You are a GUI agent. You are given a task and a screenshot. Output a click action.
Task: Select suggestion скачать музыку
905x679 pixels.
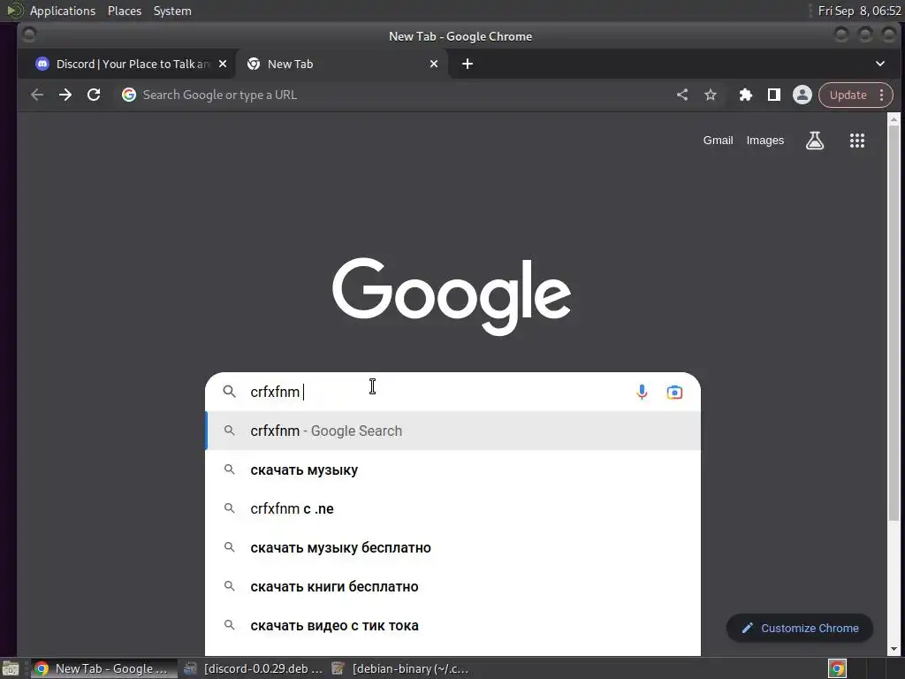coord(453,470)
